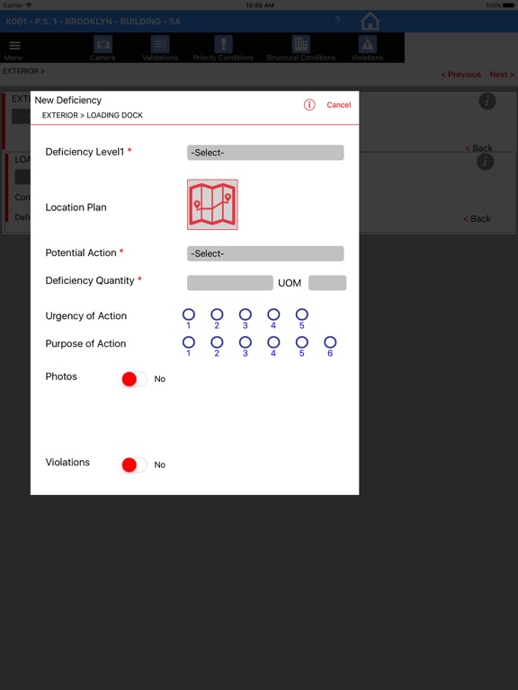
Task: Tap the info icon beside Cancel
Action: (309, 105)
